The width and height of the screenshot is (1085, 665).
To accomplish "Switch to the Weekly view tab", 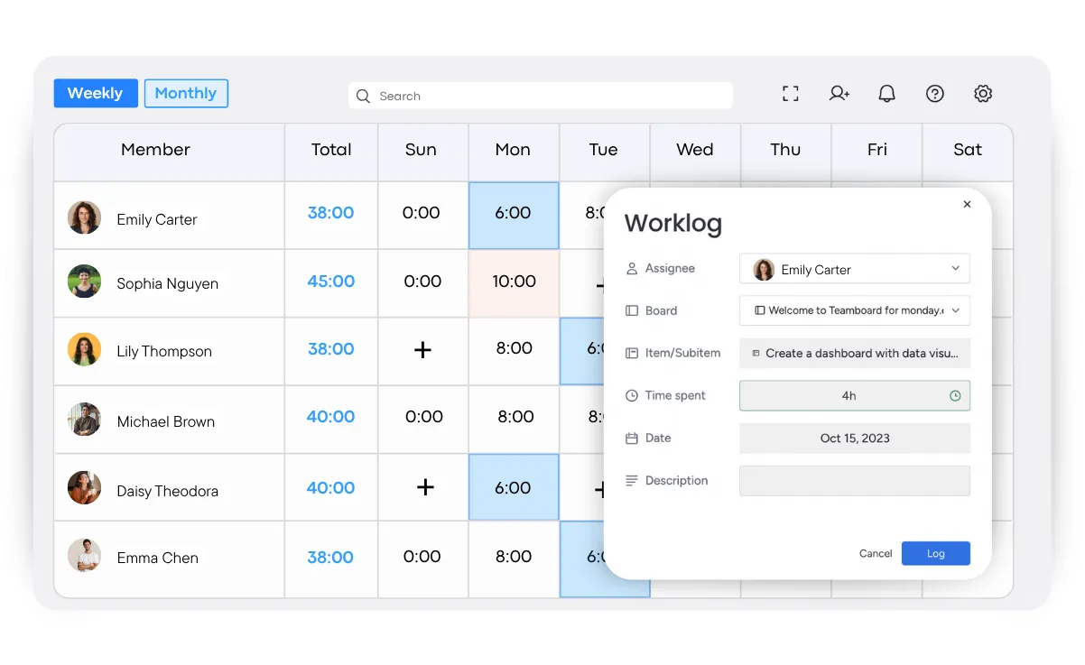I will coord(95,93).
